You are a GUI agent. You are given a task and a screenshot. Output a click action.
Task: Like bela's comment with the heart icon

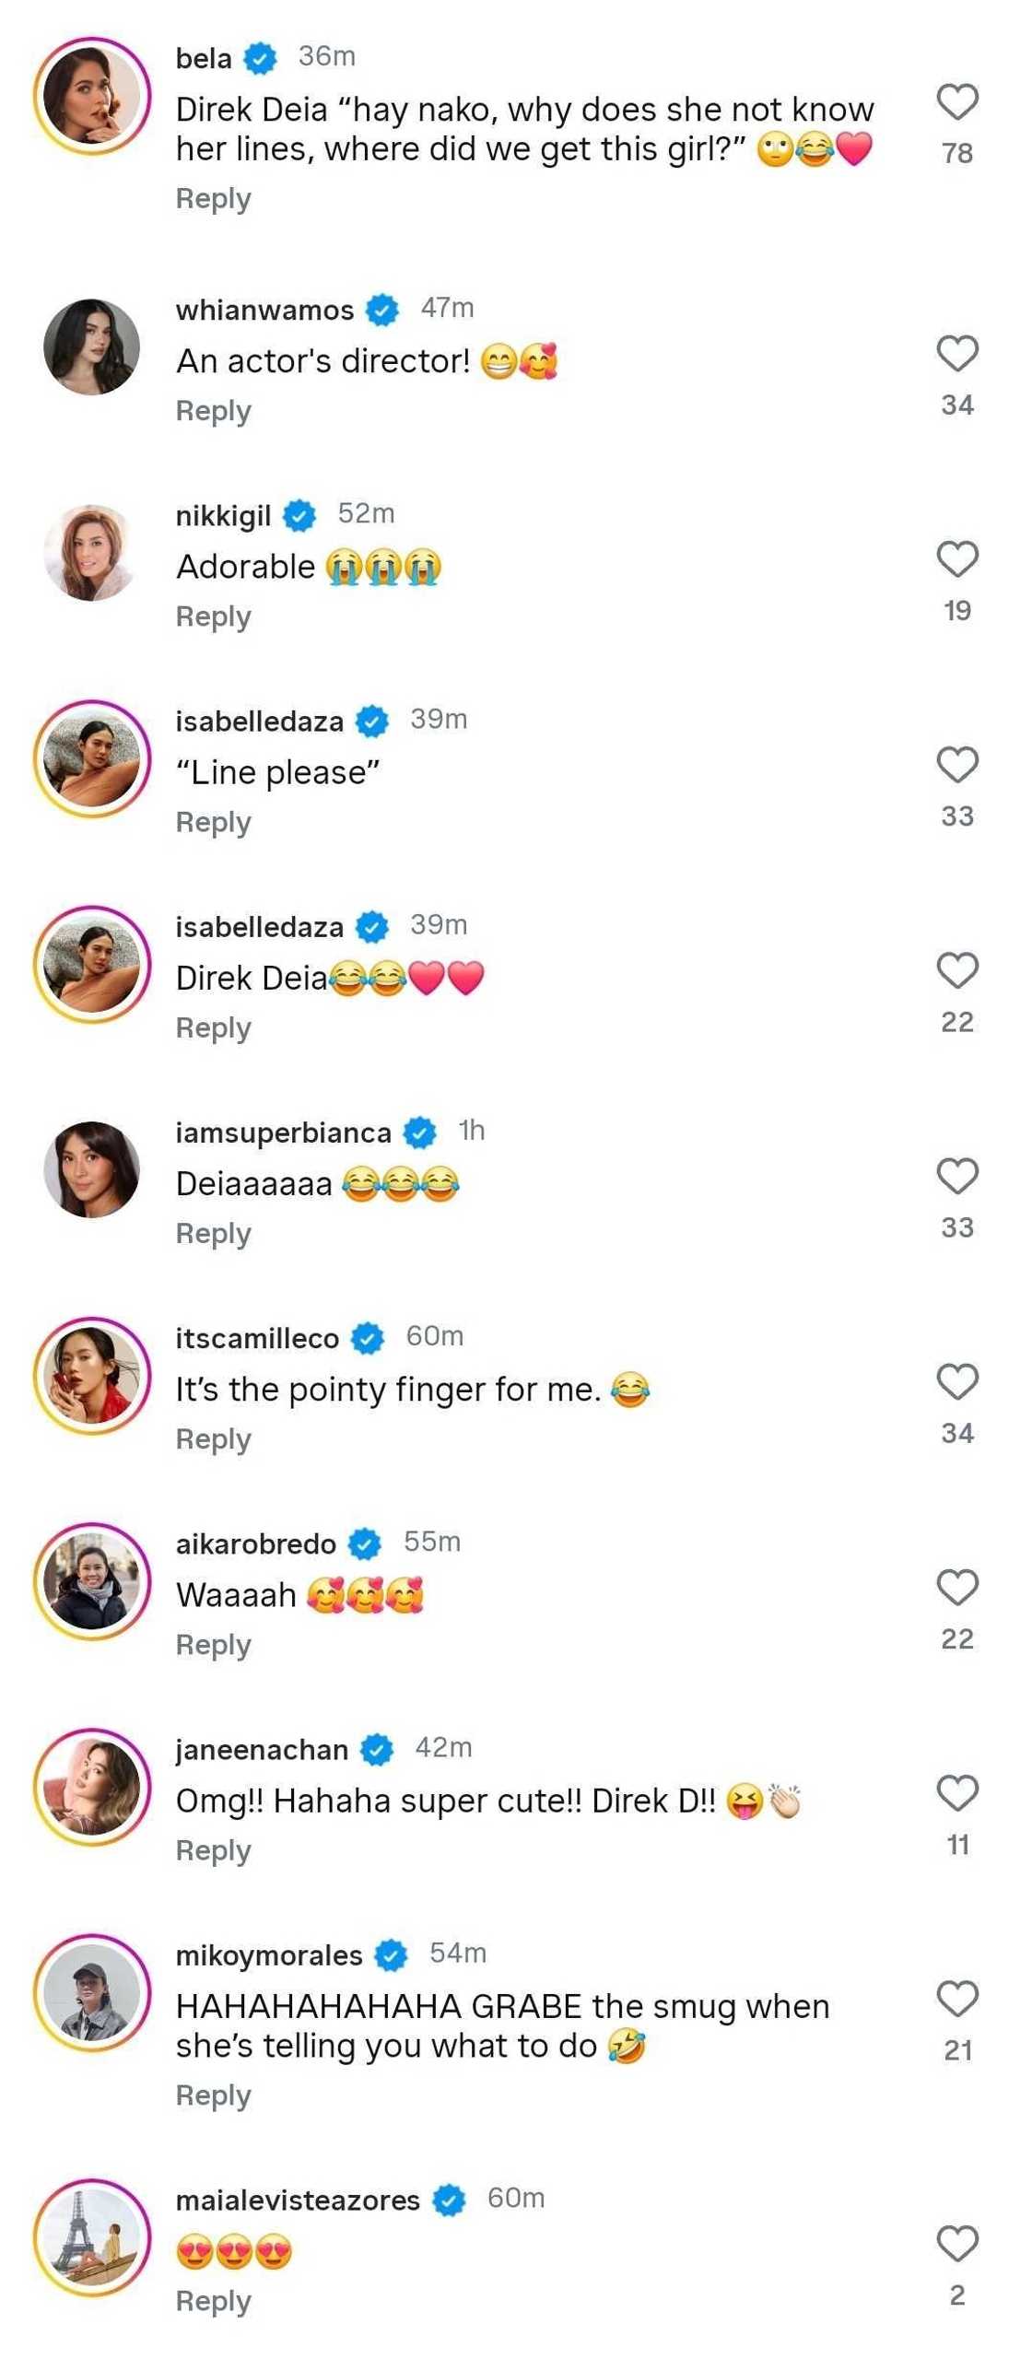click(956, 101)
